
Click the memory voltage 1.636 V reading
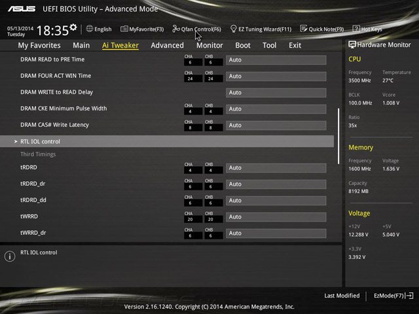[391, 169]
